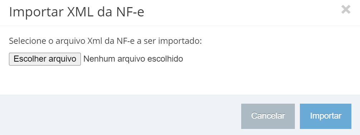The image size is (360, 135).
Task: Close the Importar XML dialog with X icon
Action: pos(346,10)
